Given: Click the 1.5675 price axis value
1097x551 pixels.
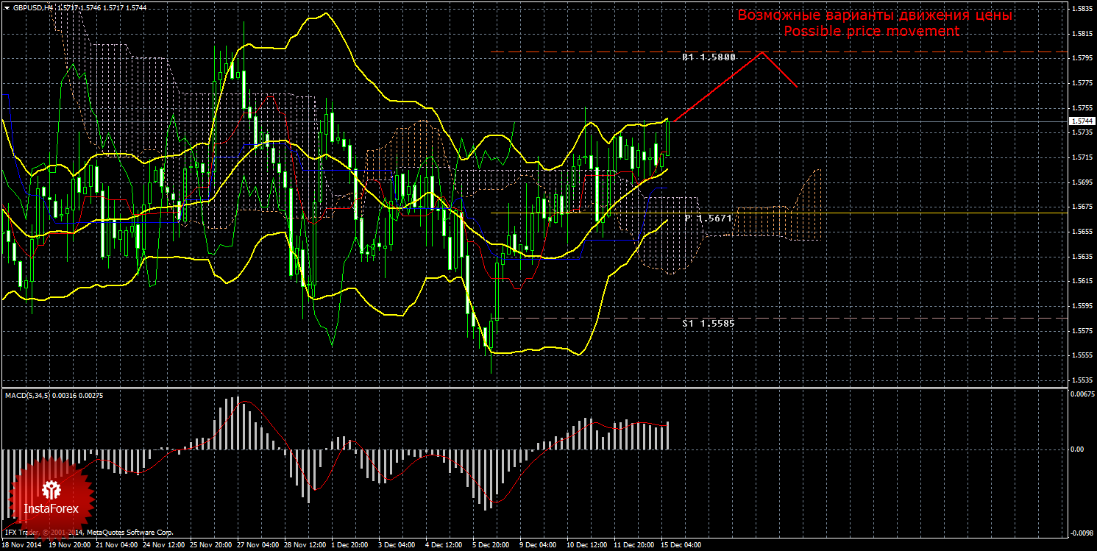Looking at the screenshot, I should click(x=1082, y=207).
